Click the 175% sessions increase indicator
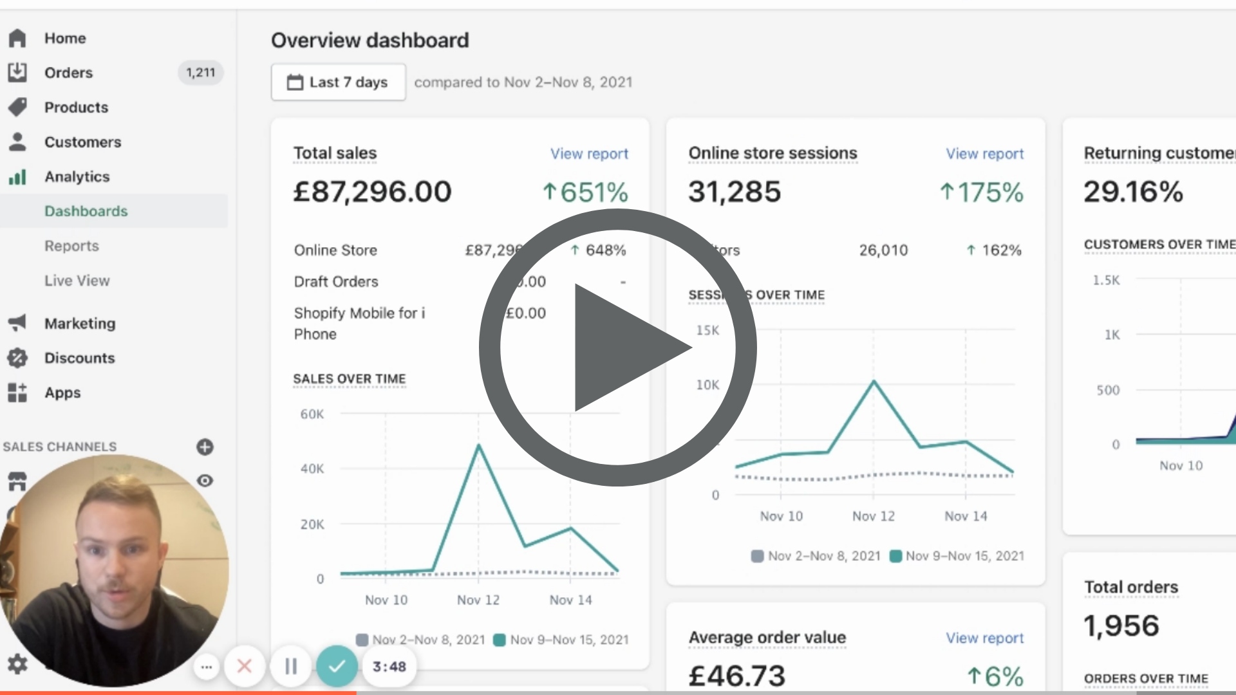 [x=981, y=192]
